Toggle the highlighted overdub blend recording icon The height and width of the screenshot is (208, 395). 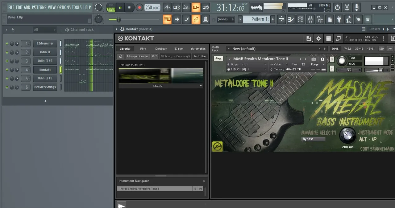pos(196,7)
